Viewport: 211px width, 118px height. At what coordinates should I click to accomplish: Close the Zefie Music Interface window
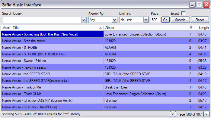tap(206, 5)
